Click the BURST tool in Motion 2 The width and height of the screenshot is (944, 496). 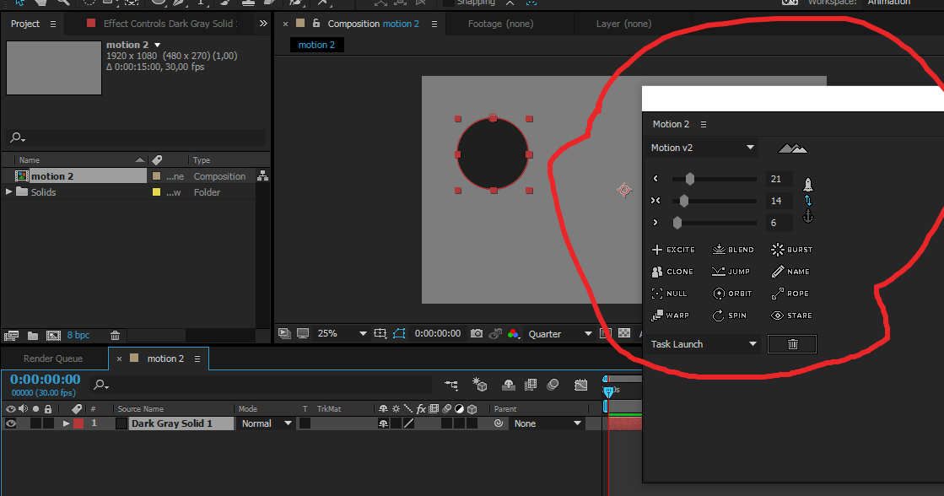791,249
